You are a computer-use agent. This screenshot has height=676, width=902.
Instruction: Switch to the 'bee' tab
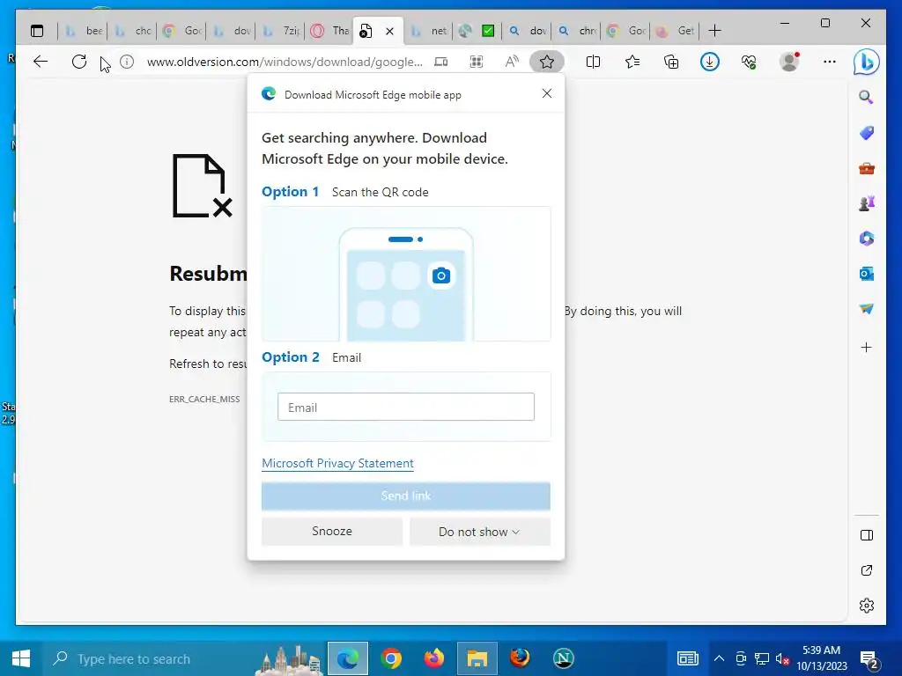coord(83,31)
